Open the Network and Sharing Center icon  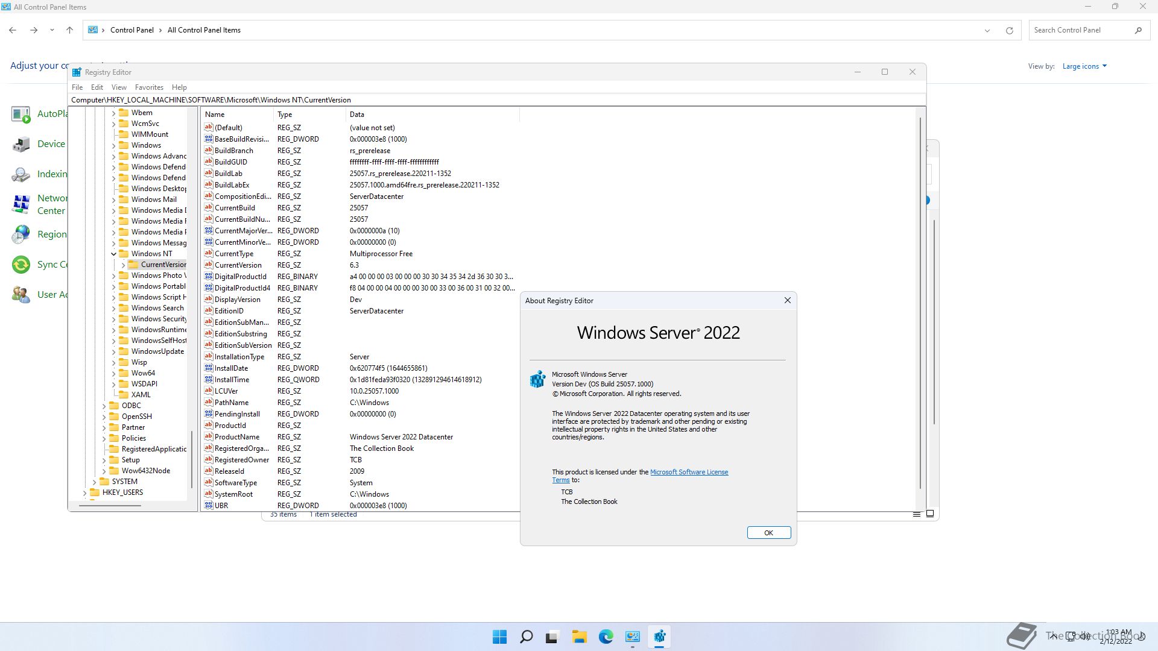pos(21,204)
